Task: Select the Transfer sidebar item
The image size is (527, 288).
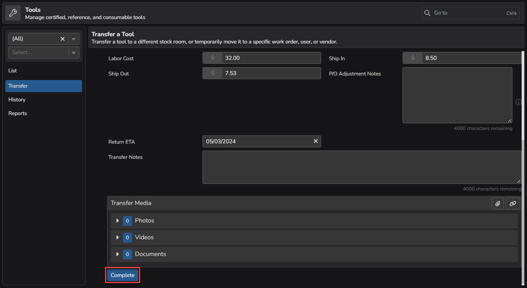Action: pos(19,86)
